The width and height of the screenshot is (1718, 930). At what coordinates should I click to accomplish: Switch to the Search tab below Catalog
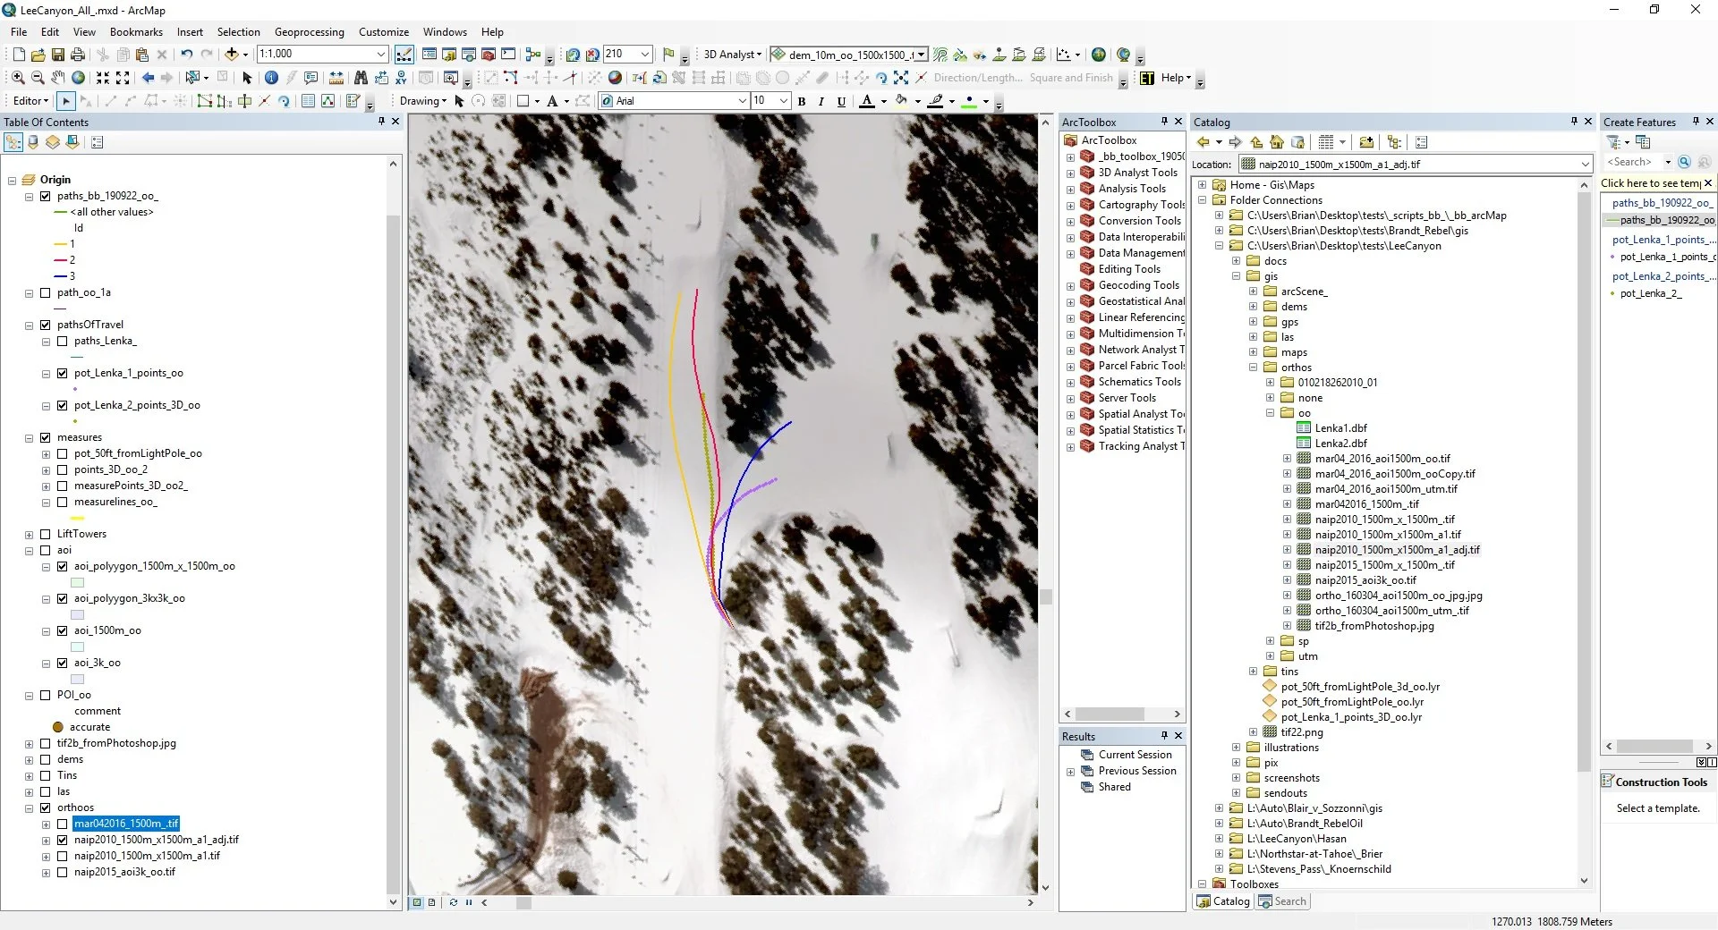coord(1282,901)
